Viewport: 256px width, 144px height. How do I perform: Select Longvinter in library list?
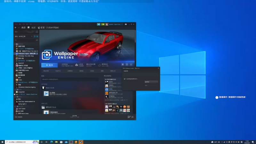(x=21, y=92)
